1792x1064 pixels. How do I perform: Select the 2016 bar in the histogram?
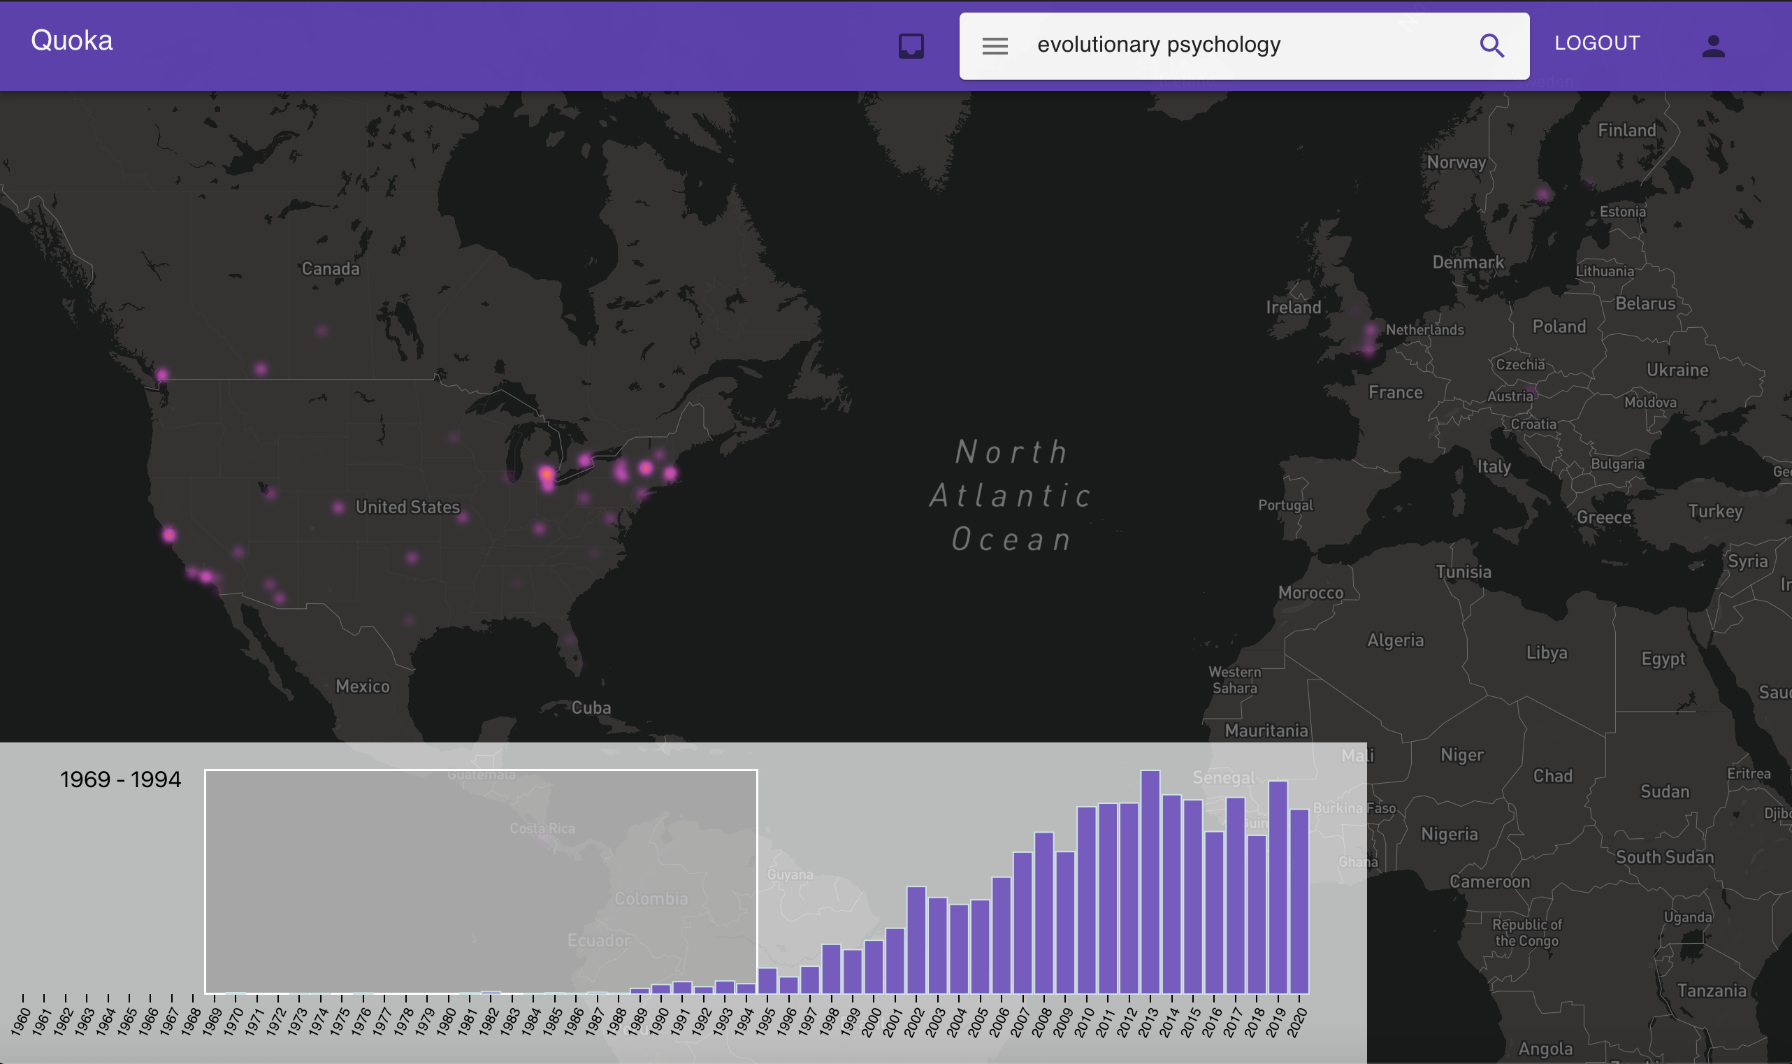point(1214,913)
